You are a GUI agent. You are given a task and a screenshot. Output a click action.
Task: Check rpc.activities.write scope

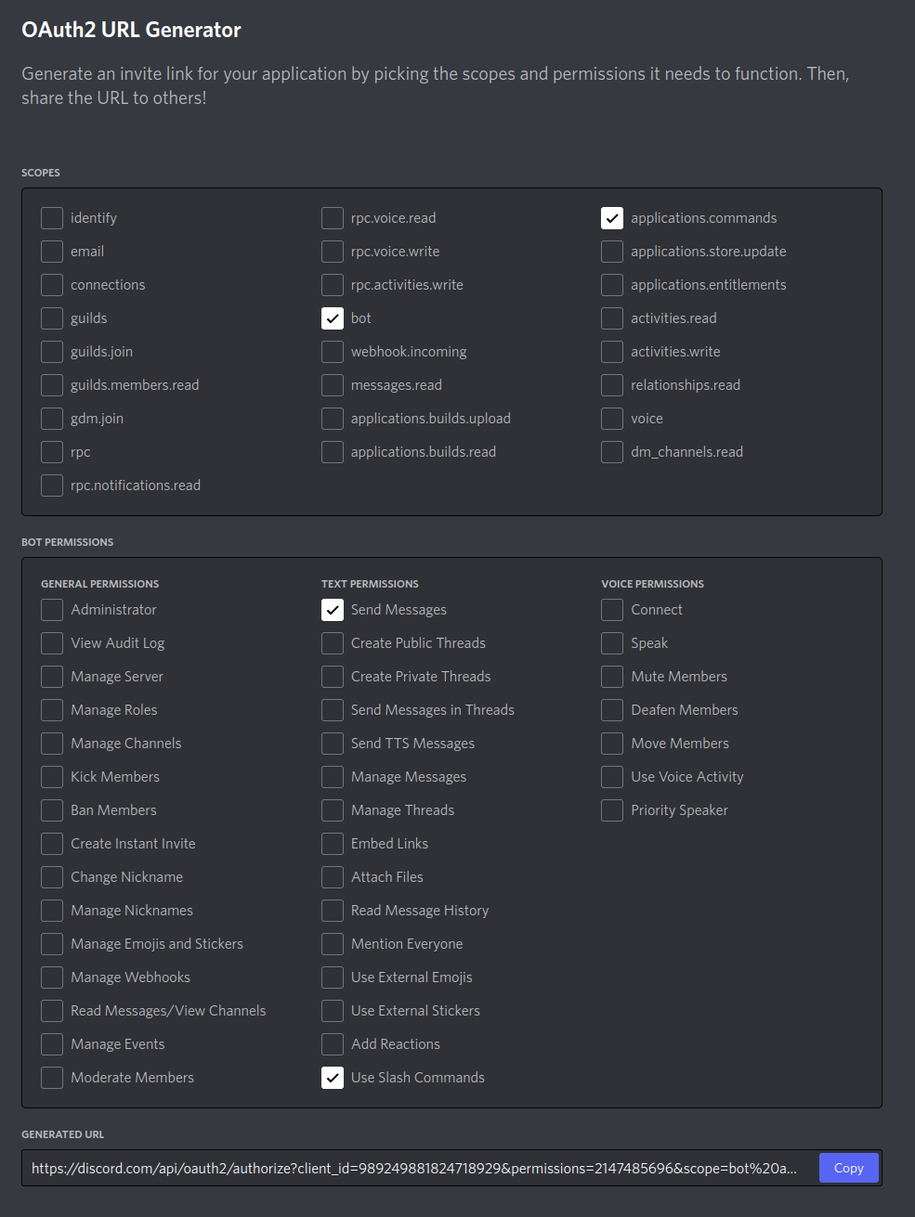coord(333,285)
